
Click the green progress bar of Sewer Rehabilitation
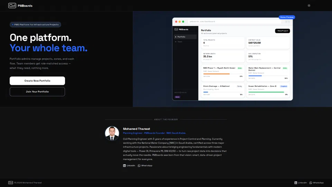(266, 92)
